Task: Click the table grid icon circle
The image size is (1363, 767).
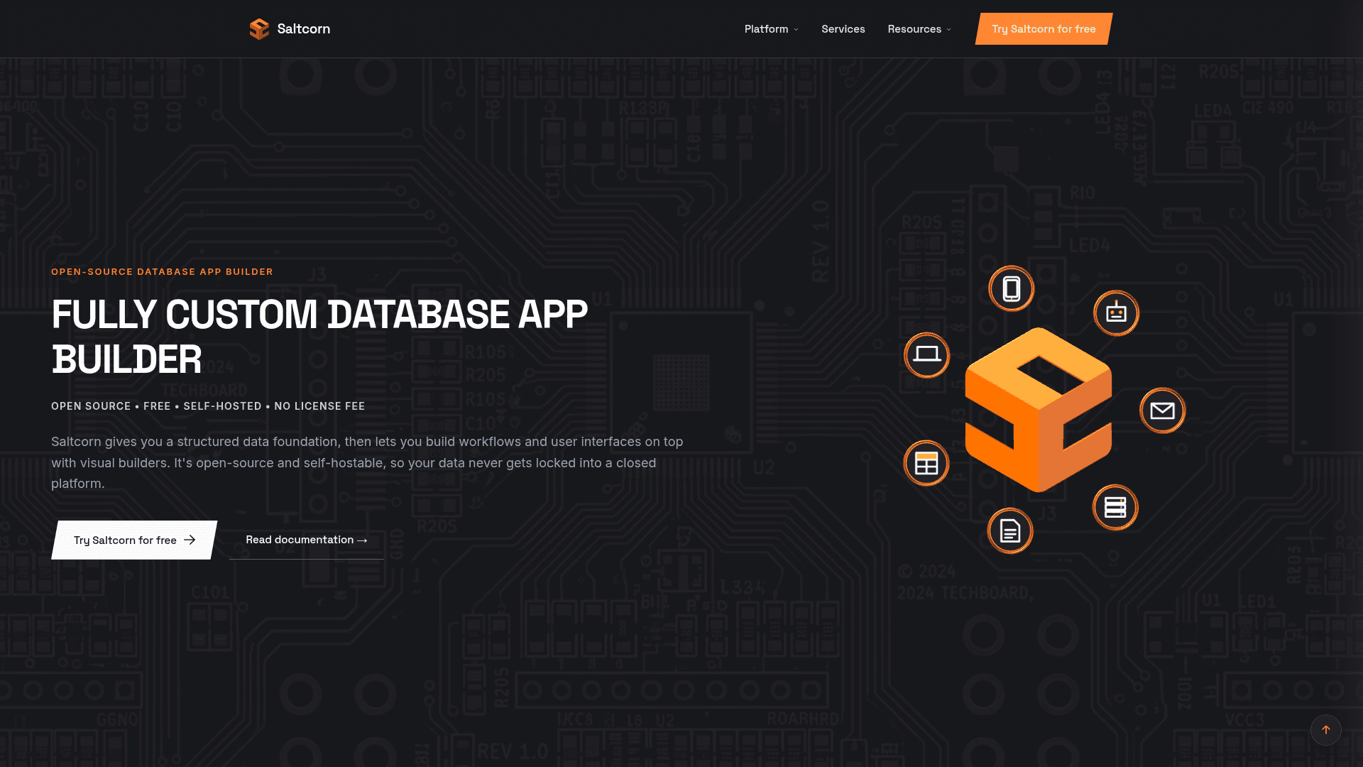Action: pyautogui.click(x=926, y=463)
